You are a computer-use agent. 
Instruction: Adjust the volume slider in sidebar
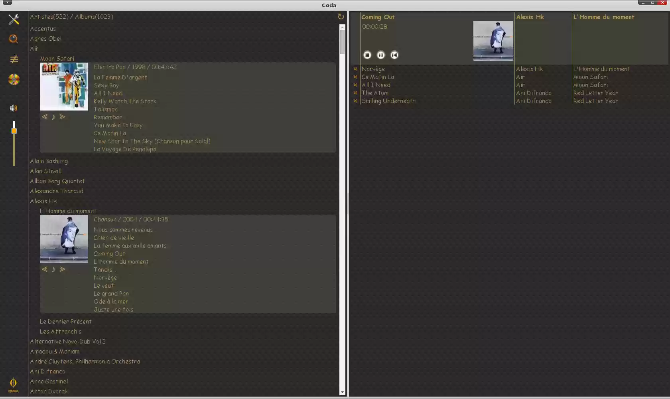click(14, 130)
